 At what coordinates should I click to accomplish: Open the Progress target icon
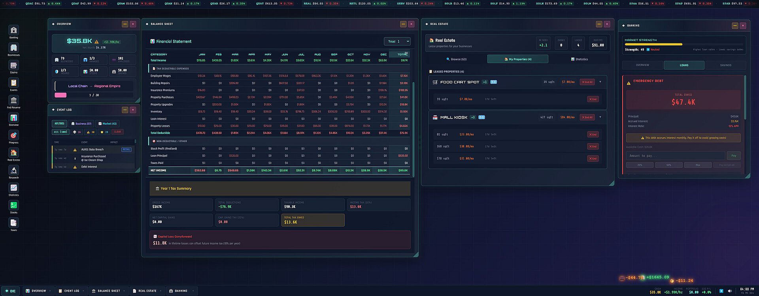[13, 135]
